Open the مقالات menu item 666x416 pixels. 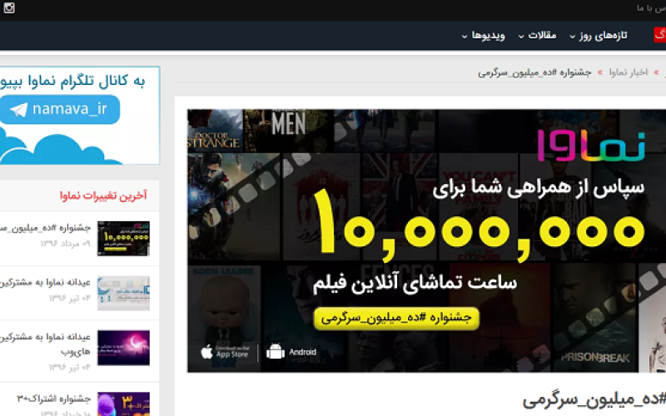(x=543, y=36)
